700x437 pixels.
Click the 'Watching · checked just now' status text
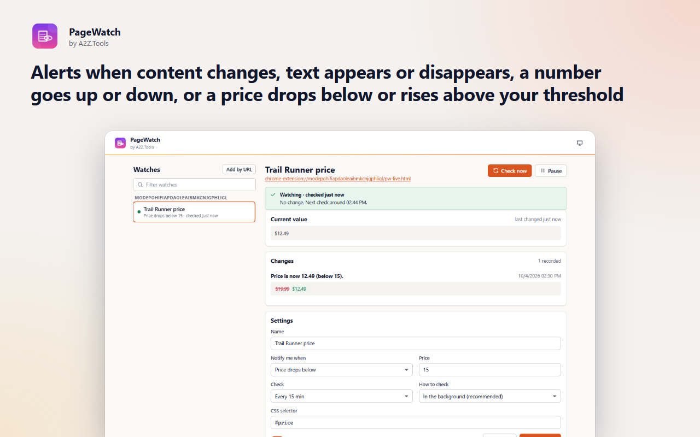click(x=312, y=194)
